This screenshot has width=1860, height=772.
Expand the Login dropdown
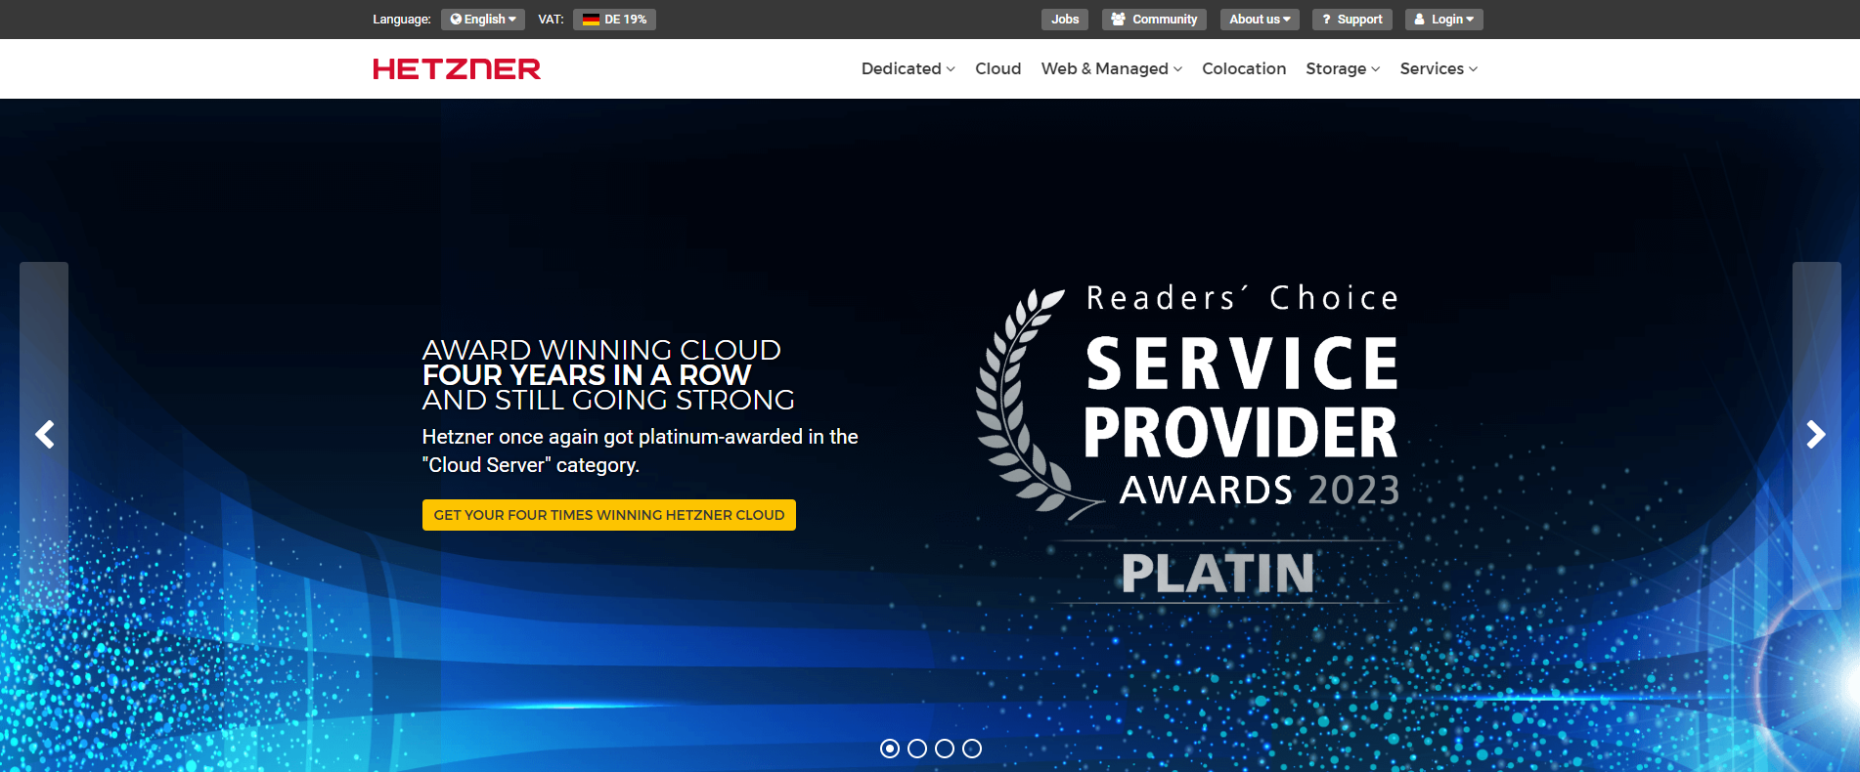[x=1444, y=20]
